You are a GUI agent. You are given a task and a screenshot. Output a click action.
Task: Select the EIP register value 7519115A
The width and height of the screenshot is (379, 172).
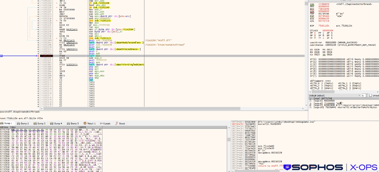[x=324, y=26]
